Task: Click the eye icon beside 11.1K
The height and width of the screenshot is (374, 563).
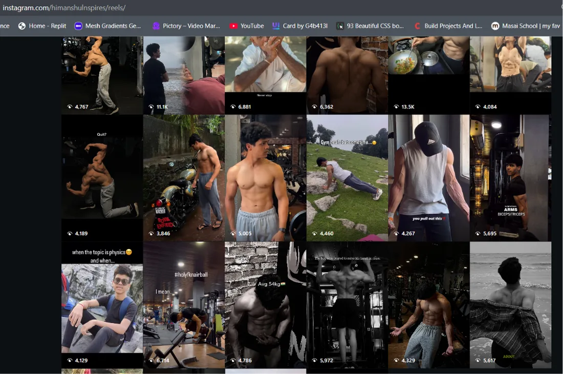Action: point(151,107)
